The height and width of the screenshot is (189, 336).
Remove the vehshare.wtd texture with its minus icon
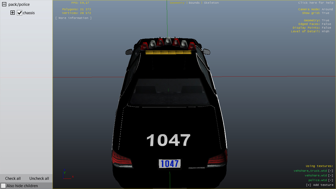(x=330, y=175)
